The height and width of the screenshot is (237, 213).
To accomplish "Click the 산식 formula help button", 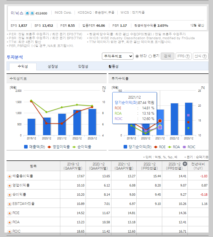I will pos(201,56).
